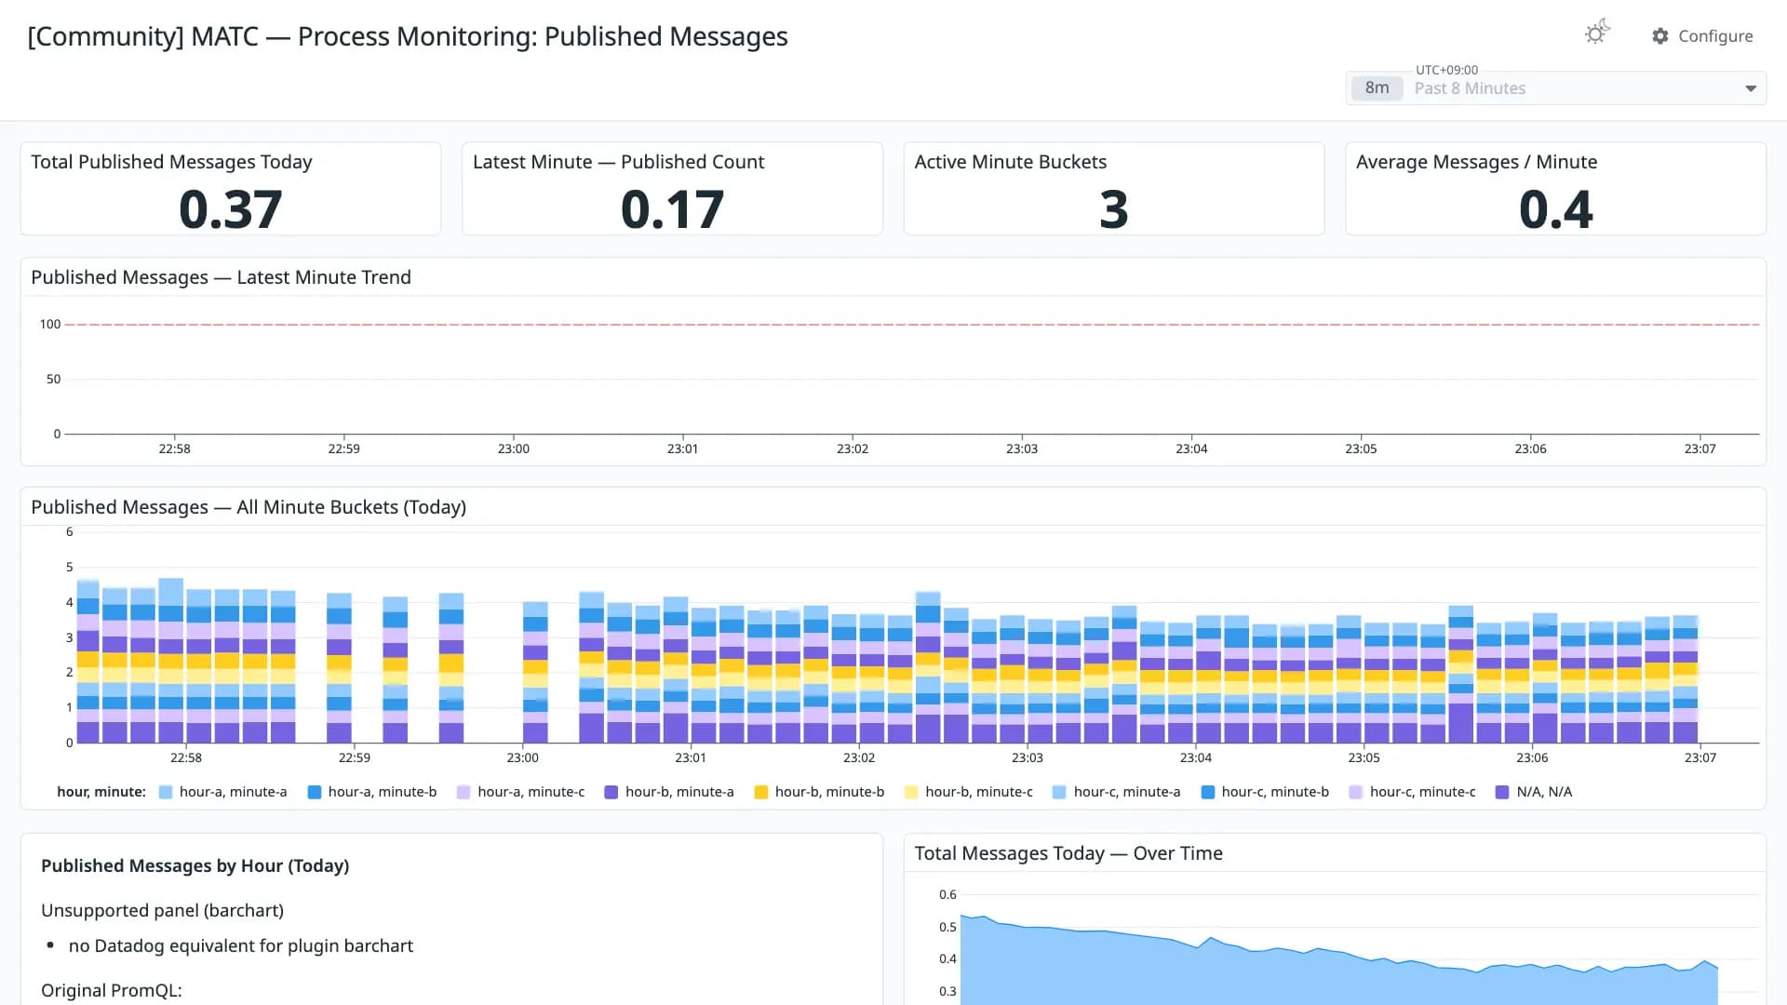Click the hour-a, minute-a legend swatch

(x=166, y=792)
